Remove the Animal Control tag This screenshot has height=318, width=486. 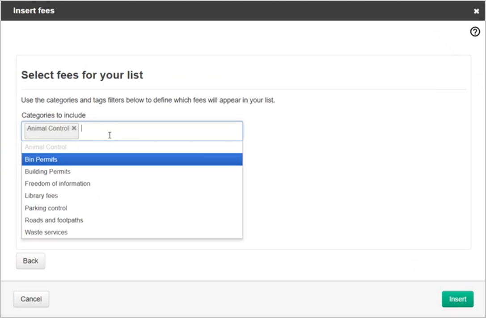point(74,128)
